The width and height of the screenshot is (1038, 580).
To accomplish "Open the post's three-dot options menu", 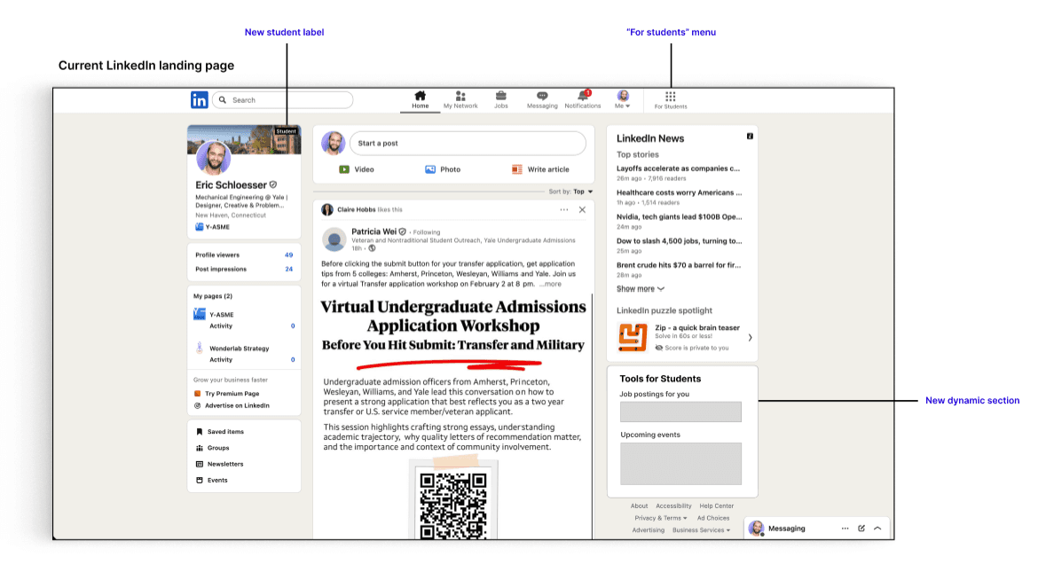I will click(564, 210).
